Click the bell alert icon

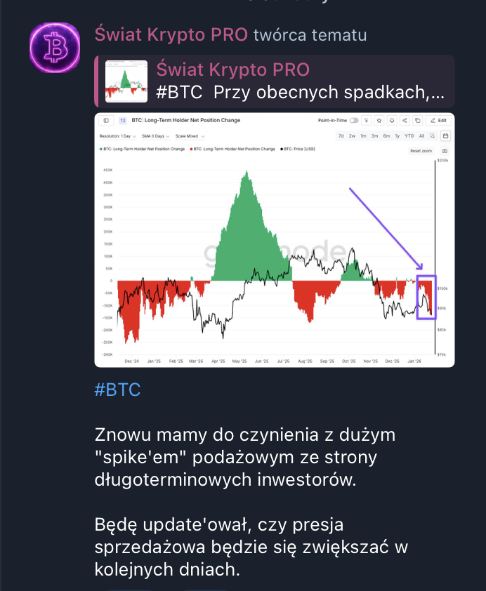(392, 121)
